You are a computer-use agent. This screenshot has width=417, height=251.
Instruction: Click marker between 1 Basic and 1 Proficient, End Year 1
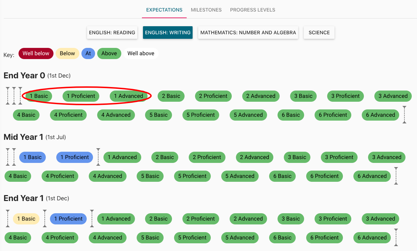[45, 218]
